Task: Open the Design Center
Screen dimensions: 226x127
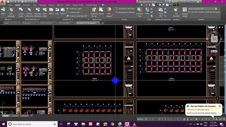Action: pos(185,12)
